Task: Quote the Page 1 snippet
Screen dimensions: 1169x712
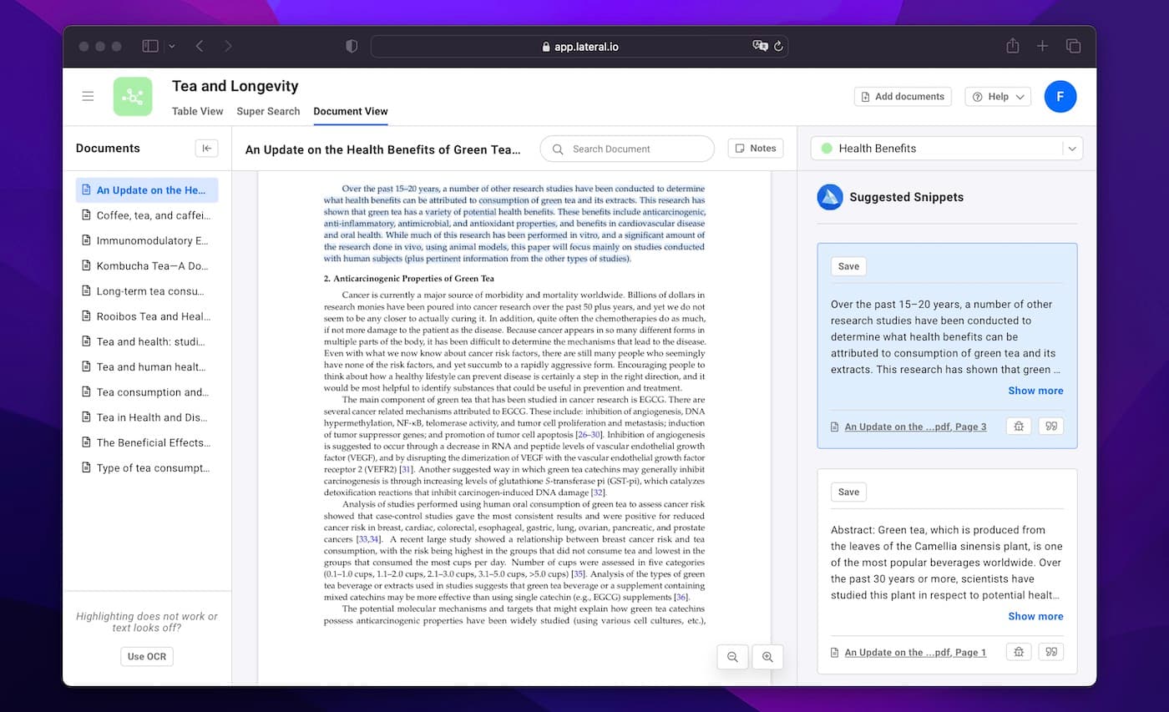Action: pyautogui.click(x=1051, y=652)
